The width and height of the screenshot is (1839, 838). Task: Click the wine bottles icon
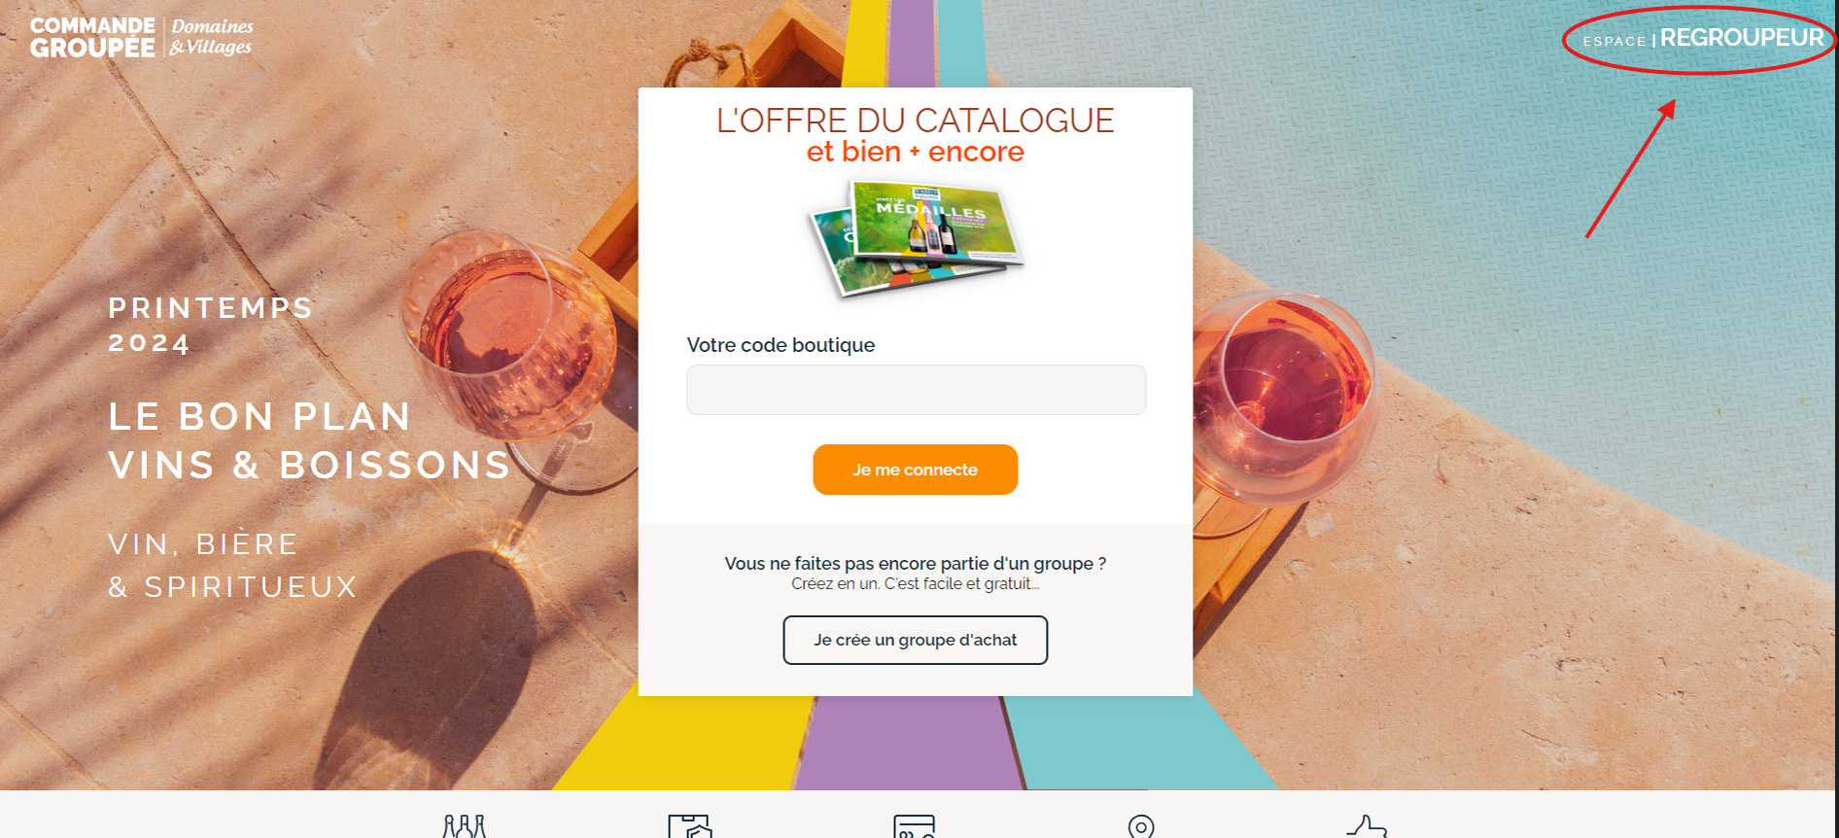click(x=465, y=826)
